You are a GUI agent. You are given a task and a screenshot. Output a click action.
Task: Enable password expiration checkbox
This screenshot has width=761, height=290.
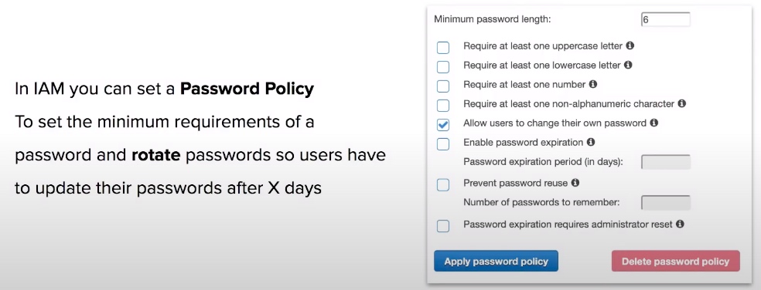[443, 143]
